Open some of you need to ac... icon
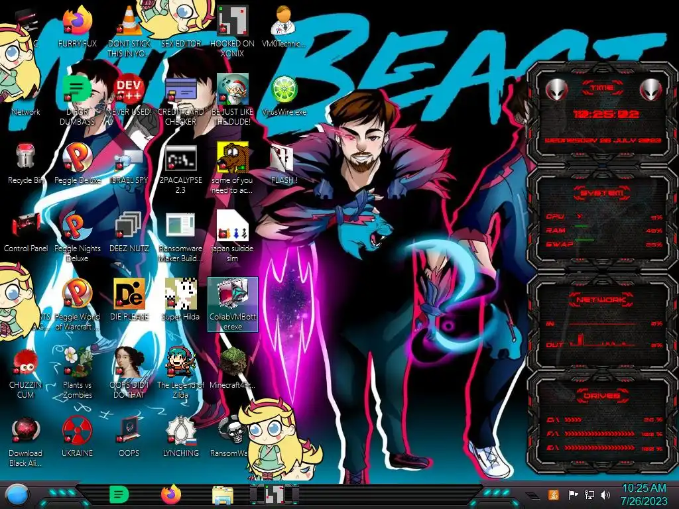679x509 pixels. coord(232,168)
